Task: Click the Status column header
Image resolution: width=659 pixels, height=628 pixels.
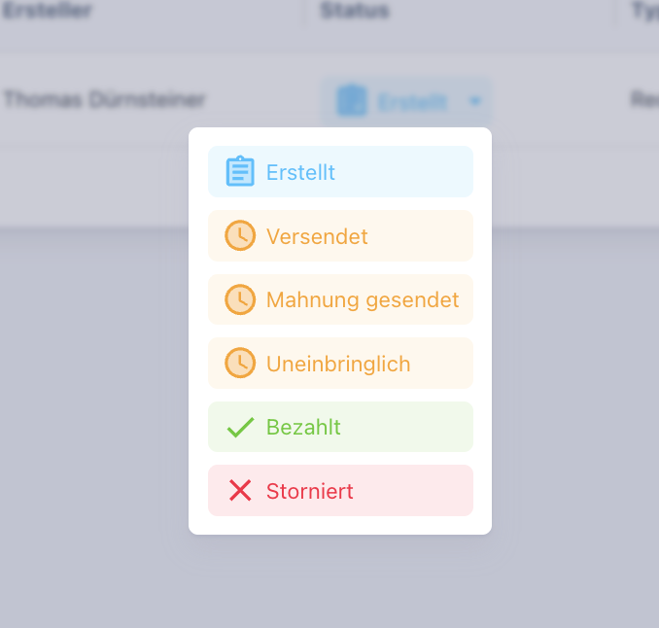Action: [354, 12]
